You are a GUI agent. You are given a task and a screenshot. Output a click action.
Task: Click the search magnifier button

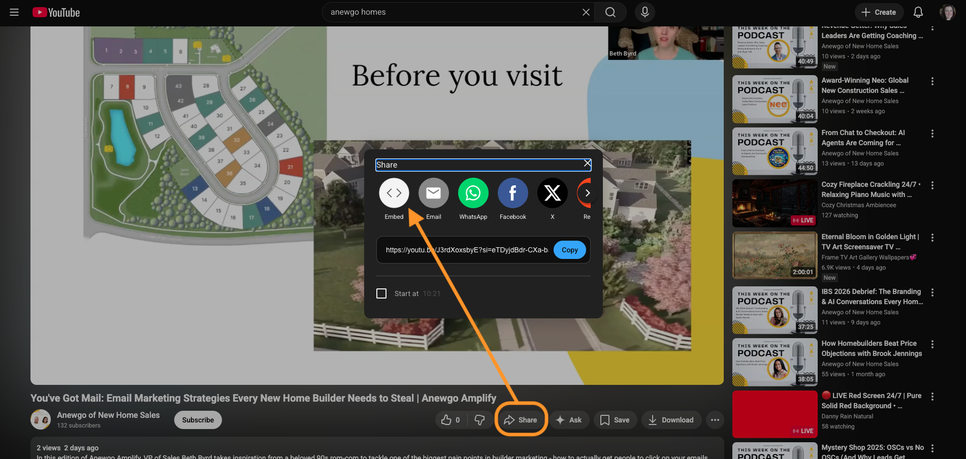[x=610, y=12]
